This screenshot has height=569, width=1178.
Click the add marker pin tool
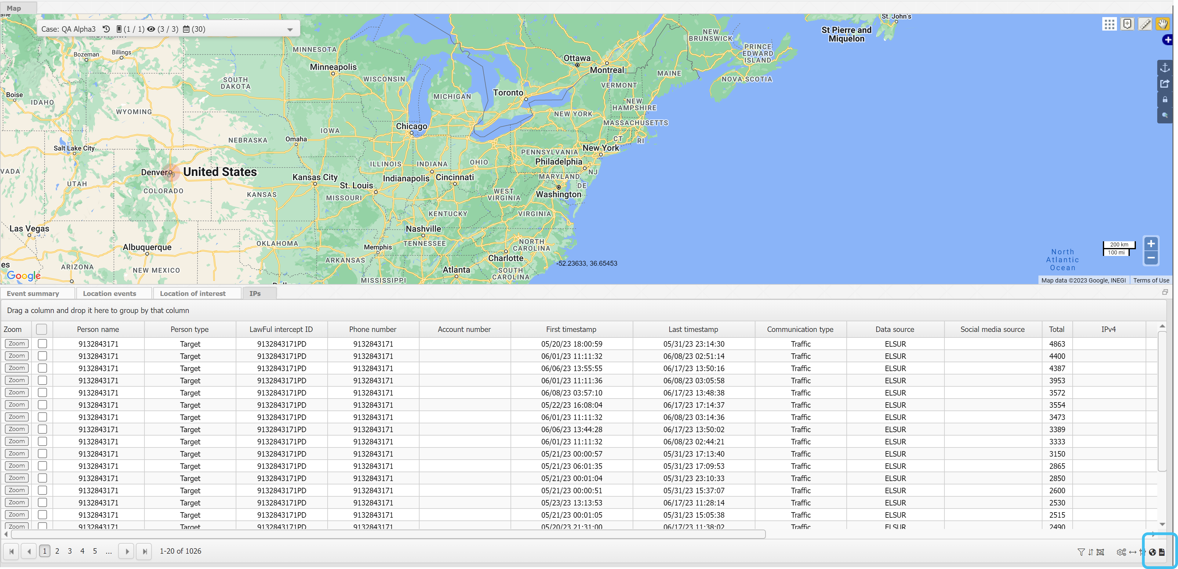pyautogui.click(x=1127, y=24)
